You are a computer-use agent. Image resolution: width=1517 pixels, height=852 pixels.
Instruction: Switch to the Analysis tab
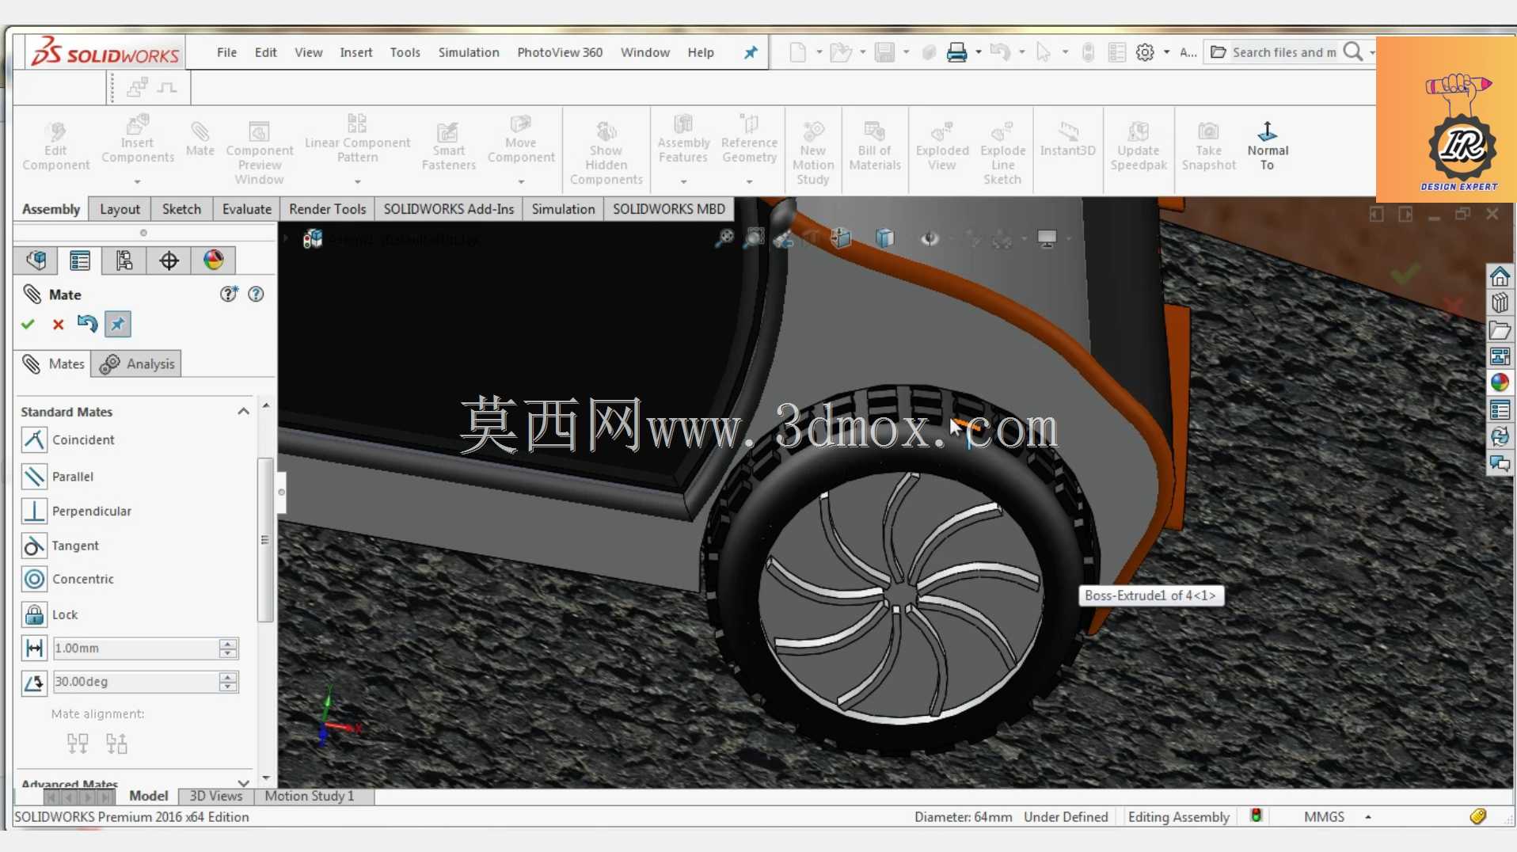coord(137,363)
